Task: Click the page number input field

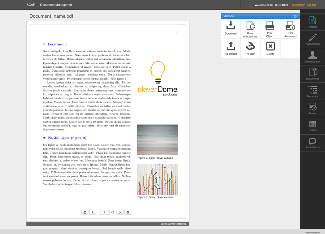Action: coord(104,212)
